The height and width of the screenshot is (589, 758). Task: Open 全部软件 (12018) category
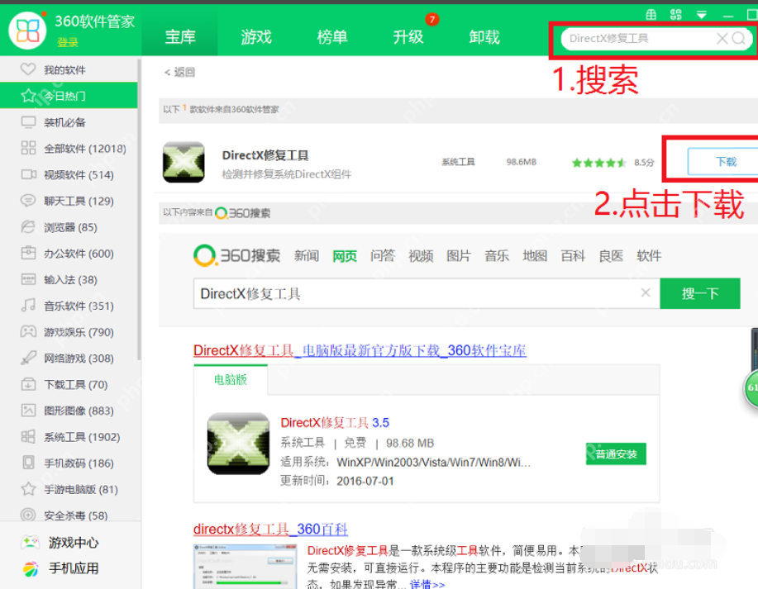(69, 149)
